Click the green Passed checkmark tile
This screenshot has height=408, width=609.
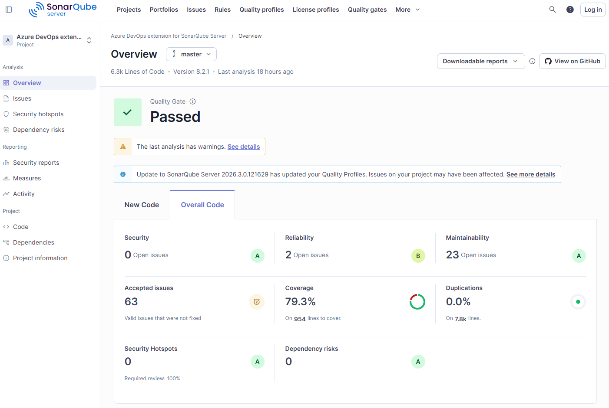128,112
